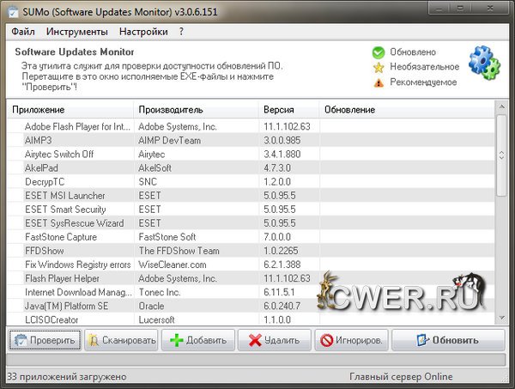
Task: Click the red X icon on Удалить
Action: click(255, 340)
